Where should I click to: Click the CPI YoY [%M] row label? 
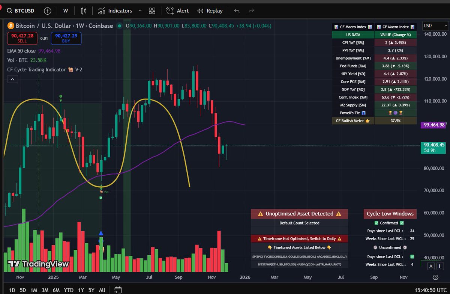click(x=353, y=43)
